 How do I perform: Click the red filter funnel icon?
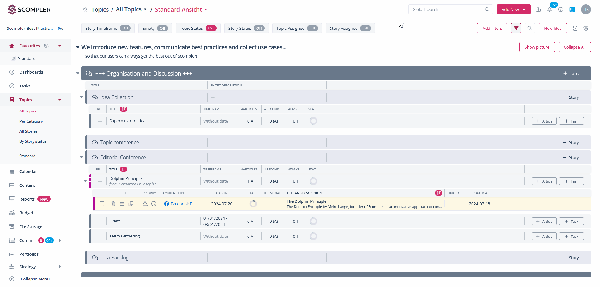[x=516, y=28]
